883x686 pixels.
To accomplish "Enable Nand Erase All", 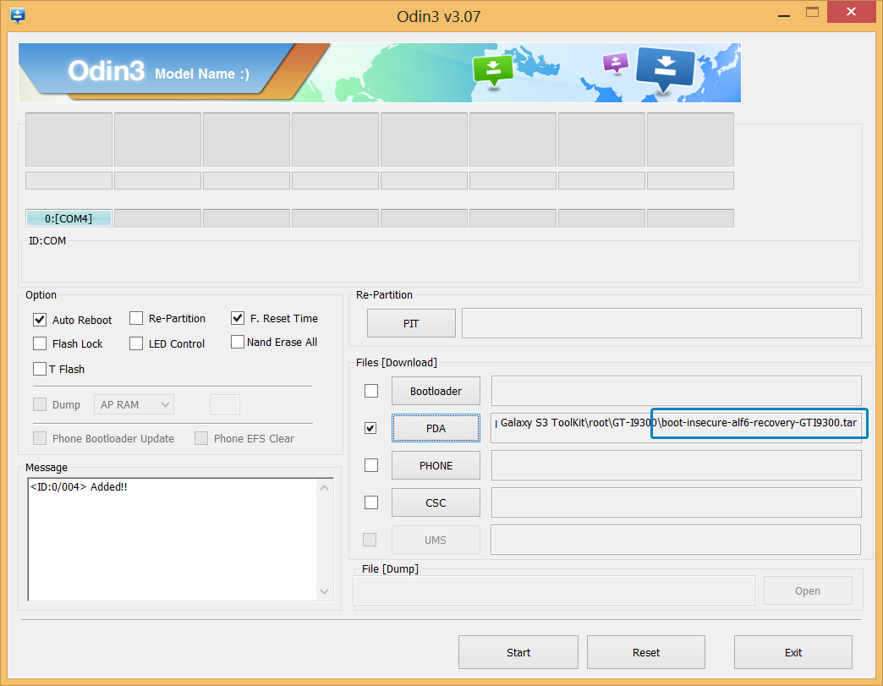I will (x=238, y=343).
